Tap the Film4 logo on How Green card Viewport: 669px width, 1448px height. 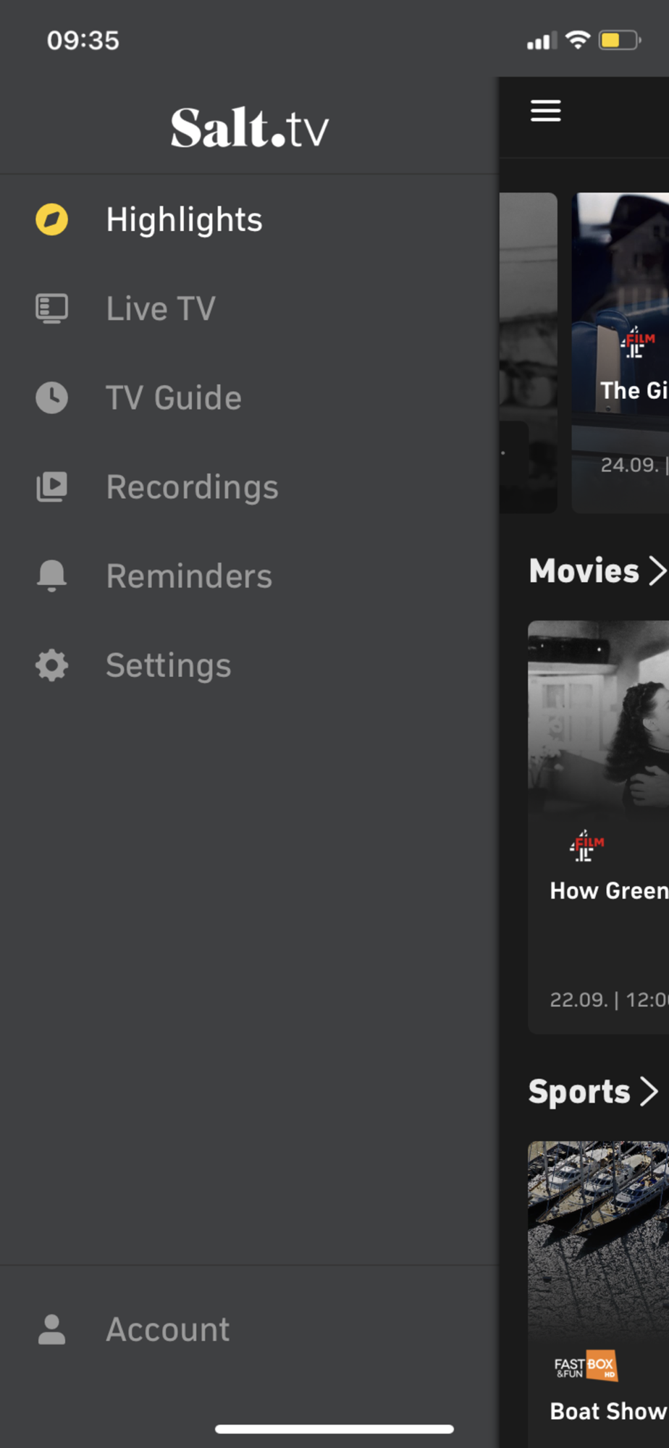(x=587, y=846)
